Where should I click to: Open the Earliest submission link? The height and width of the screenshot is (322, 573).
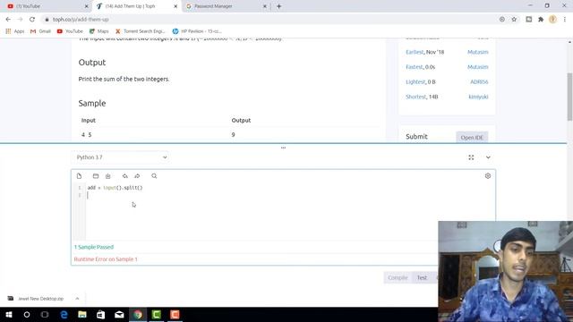point(415,52)
